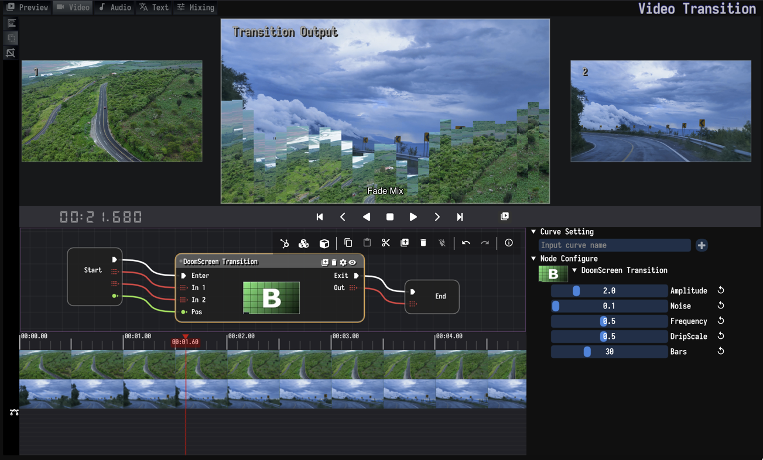Select the End node
The image size is (763, 460).
[432, 297]
